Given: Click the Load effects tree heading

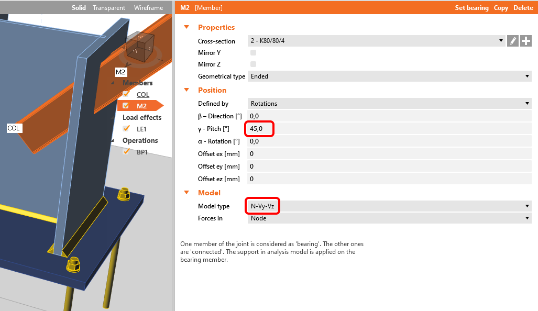Looking at the screenshot, I should (x=142, y=117).
